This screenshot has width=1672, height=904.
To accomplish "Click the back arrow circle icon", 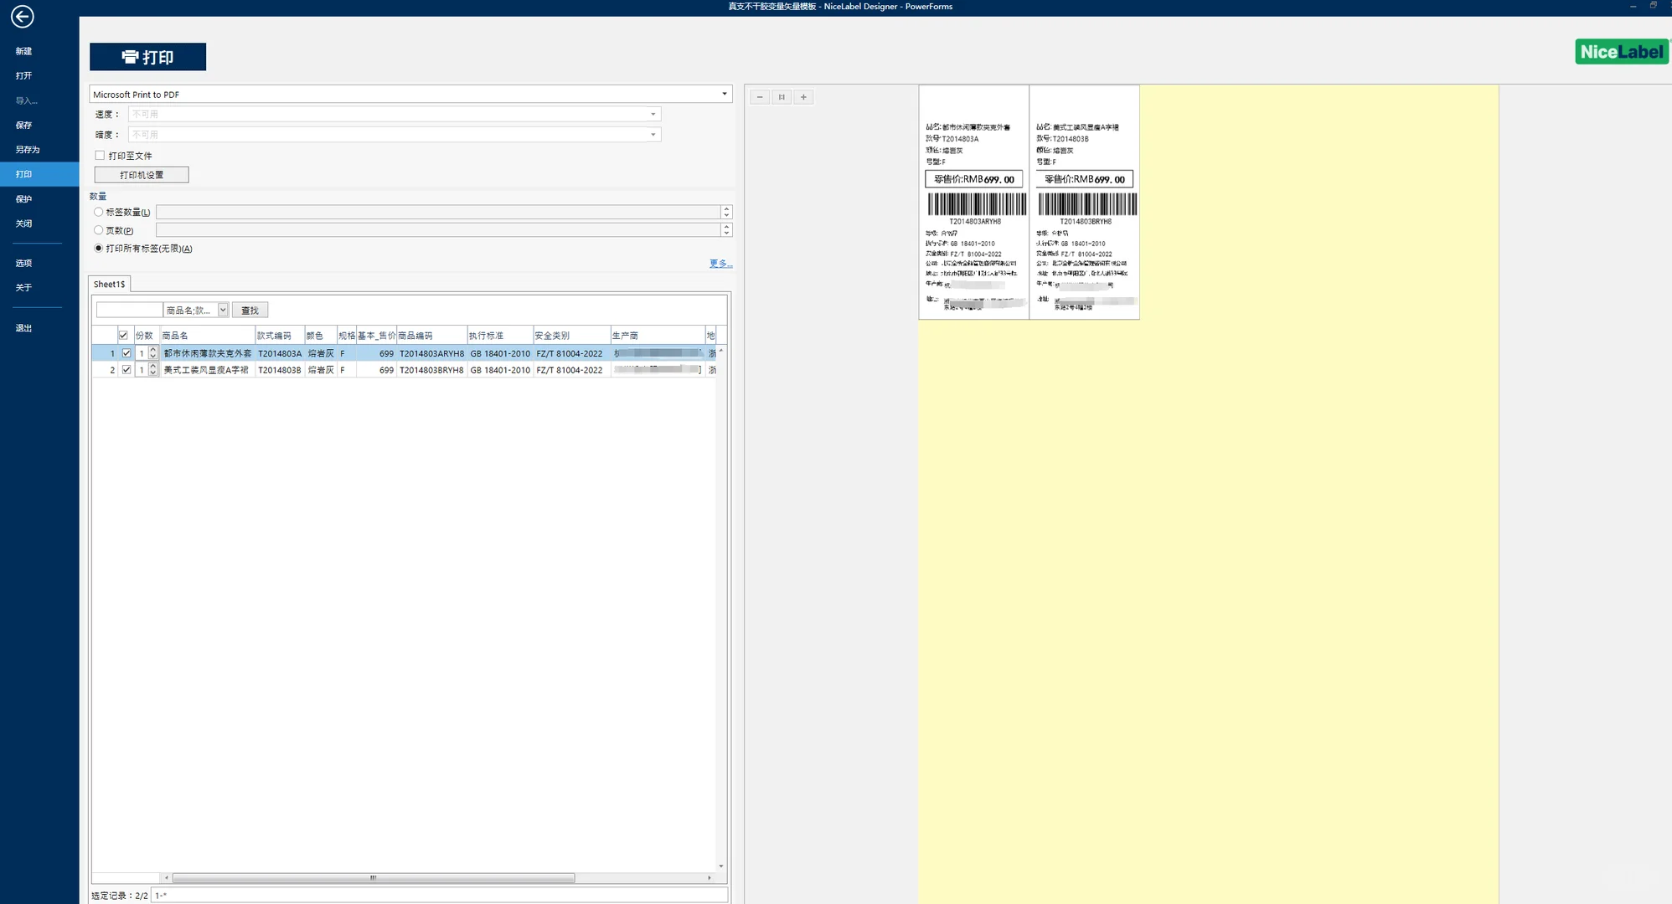I will pos(23,16).
